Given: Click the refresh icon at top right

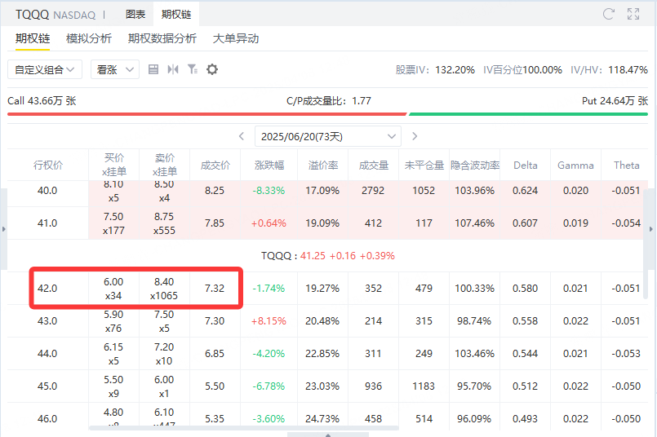Looking at the screenshot, I should click(608, 14).
